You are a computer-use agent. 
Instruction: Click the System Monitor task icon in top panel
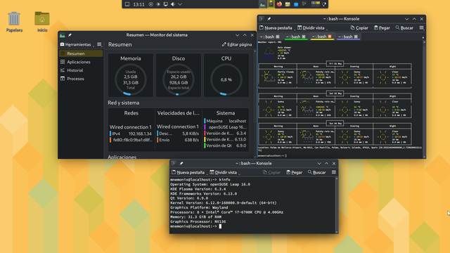(262, 4)
